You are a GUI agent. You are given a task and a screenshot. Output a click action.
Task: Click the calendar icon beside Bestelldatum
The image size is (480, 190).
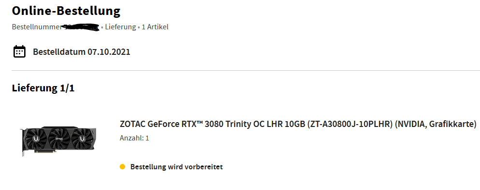tap(19, 51)
